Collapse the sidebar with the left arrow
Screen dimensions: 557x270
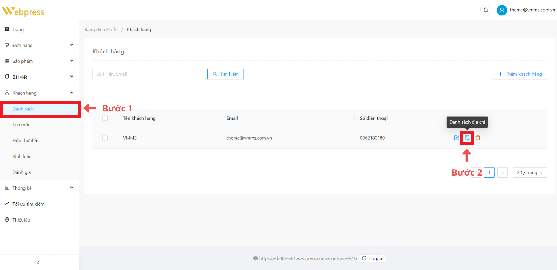tap(38, 262)
